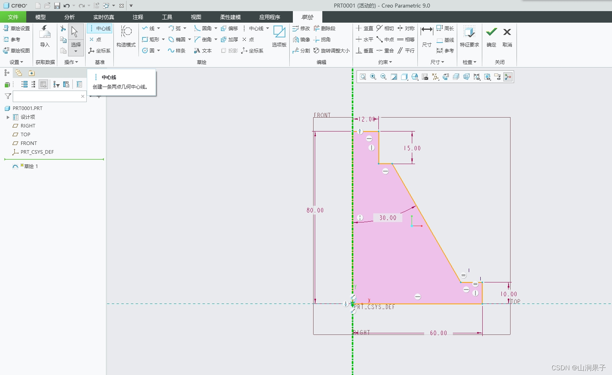Click the Perimeter (周长) dimension tool

(x=445, y=28)
